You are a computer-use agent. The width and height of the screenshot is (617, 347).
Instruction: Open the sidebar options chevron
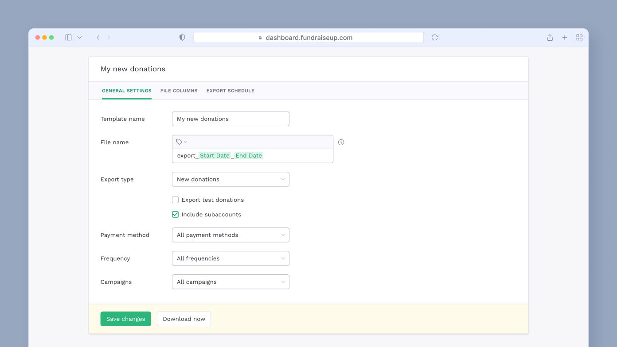point(79,38)
